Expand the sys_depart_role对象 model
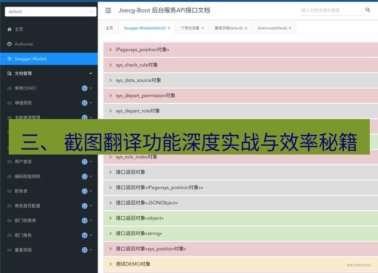The image size is (378, 273). tap(241, 111)
